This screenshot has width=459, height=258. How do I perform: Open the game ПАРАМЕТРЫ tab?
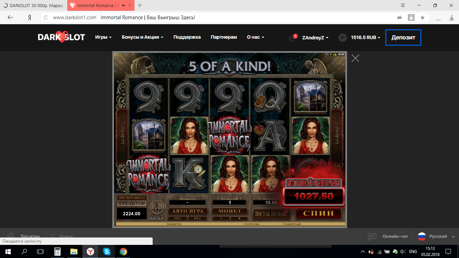click(x=174, y=224)
